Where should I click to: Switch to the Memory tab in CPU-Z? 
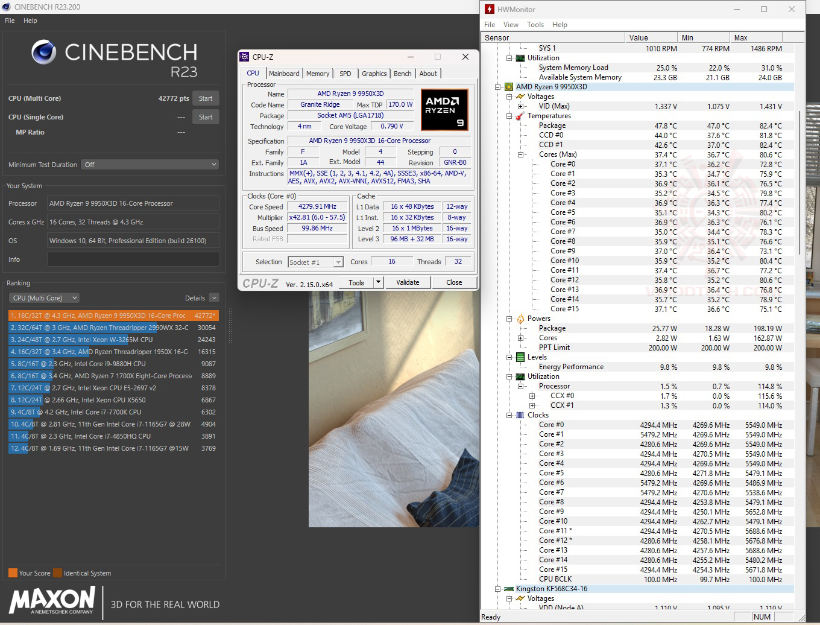coord(318,73)
